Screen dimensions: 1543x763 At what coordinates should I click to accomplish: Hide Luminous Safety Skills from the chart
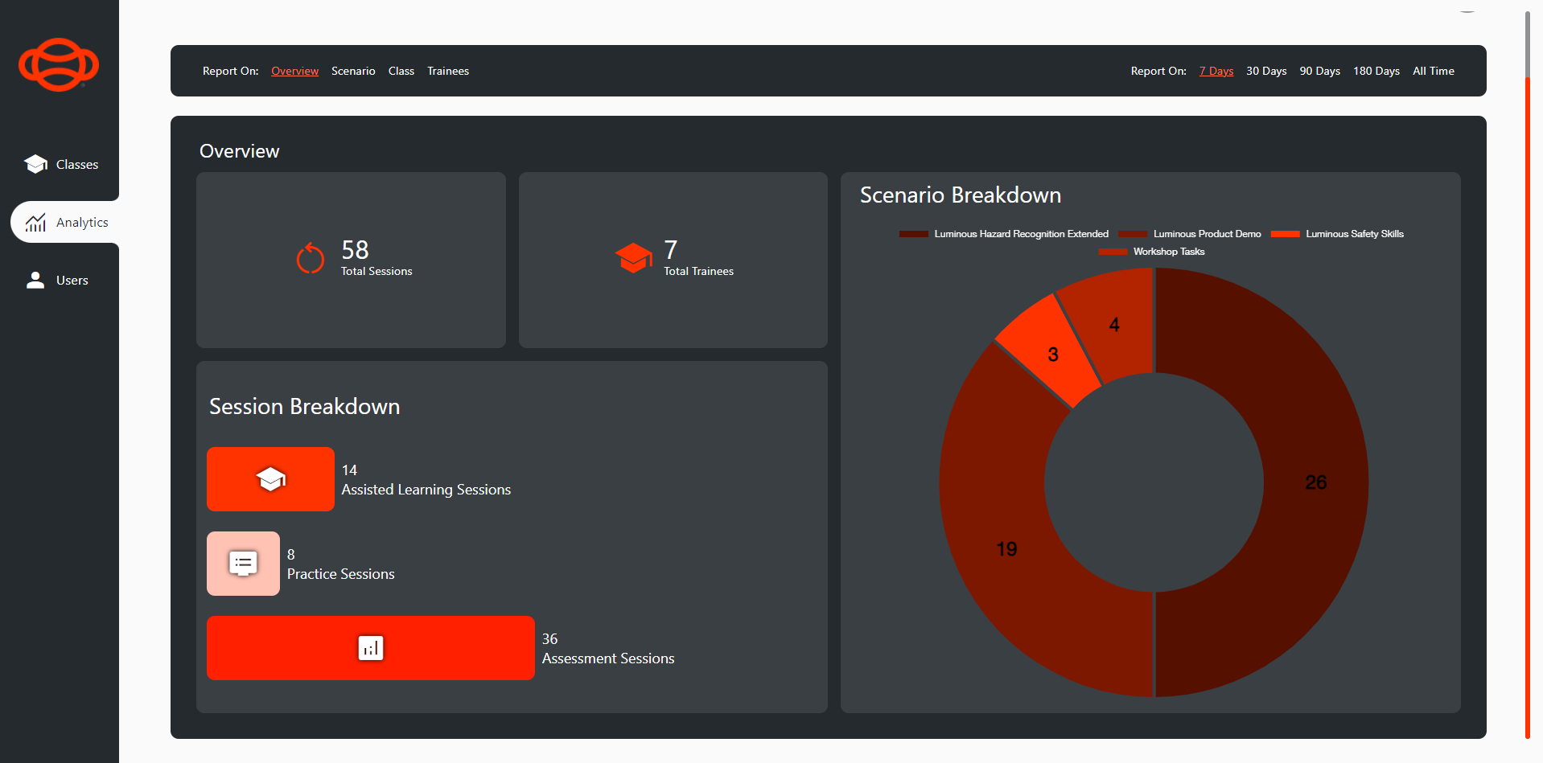1338,234
